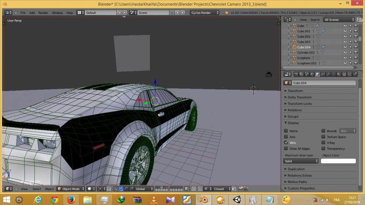Open the Render menu
The height and width of the screenshot is (205, 365).
(43, 13)
